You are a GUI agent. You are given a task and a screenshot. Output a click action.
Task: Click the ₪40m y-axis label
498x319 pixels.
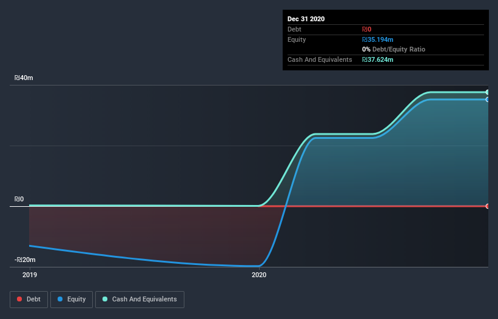click(x=24, y=78)
